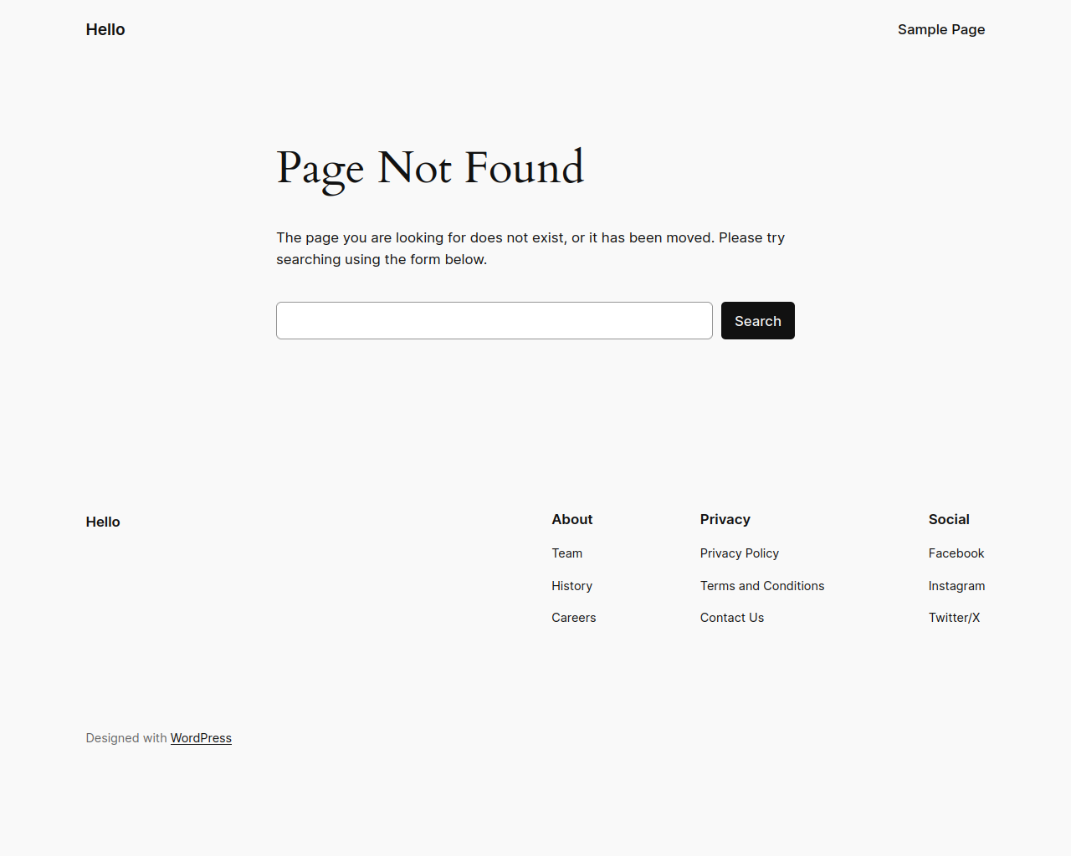Viewport: 1071px width, 856px height.
Task: Open the Careers footer link
Action: click(x=574, y=618)
